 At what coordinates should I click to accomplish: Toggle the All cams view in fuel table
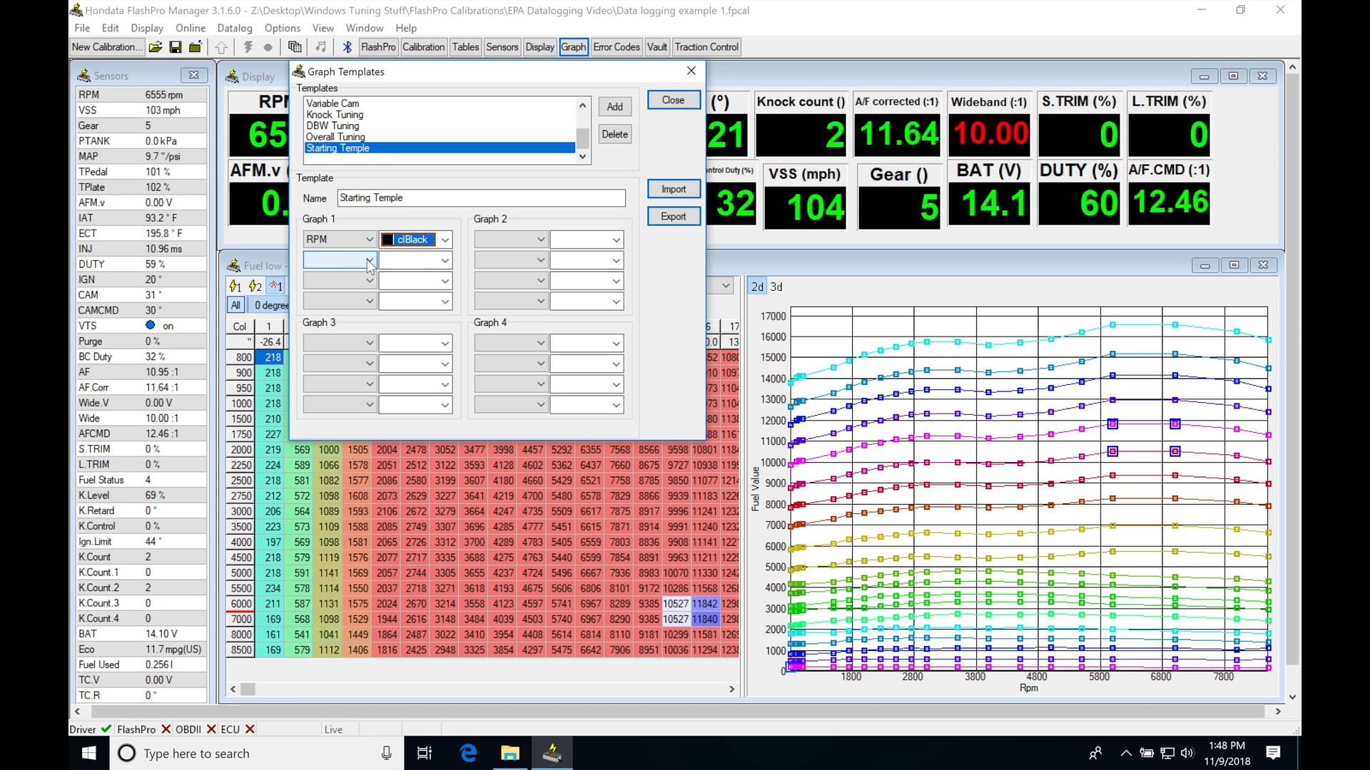point(235,305)
